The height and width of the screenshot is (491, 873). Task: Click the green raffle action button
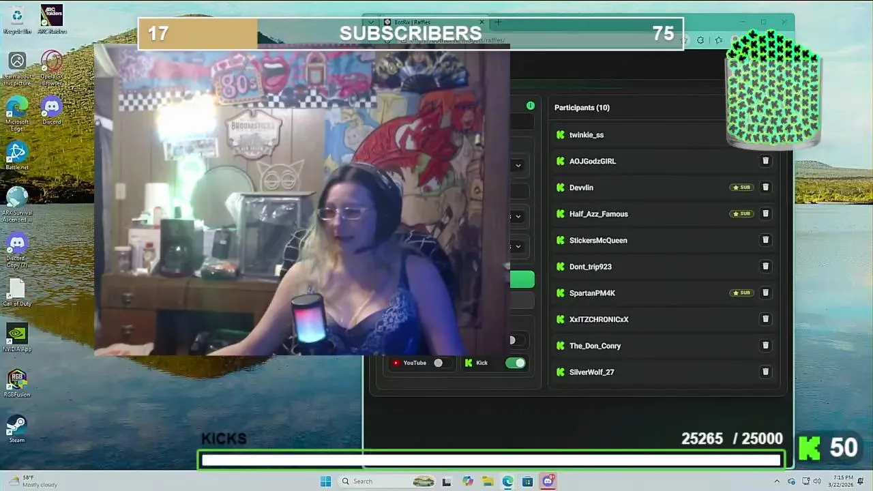pyautogui.click(x=522, y=280)
